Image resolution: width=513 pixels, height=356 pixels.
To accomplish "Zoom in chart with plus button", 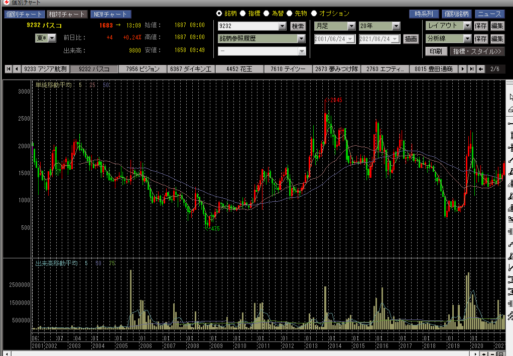I will pyautogui.click(x=483, y=353).
